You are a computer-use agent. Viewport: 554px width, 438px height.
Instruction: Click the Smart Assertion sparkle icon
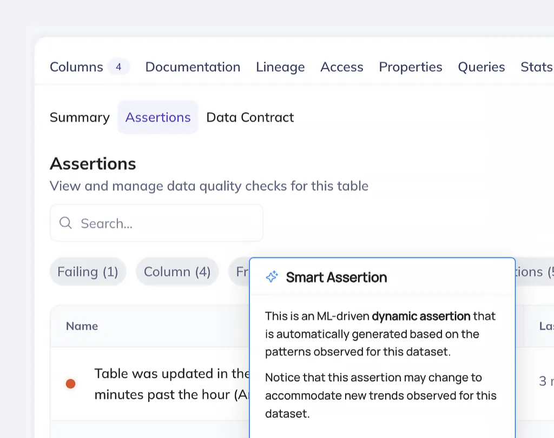[272, 277]
